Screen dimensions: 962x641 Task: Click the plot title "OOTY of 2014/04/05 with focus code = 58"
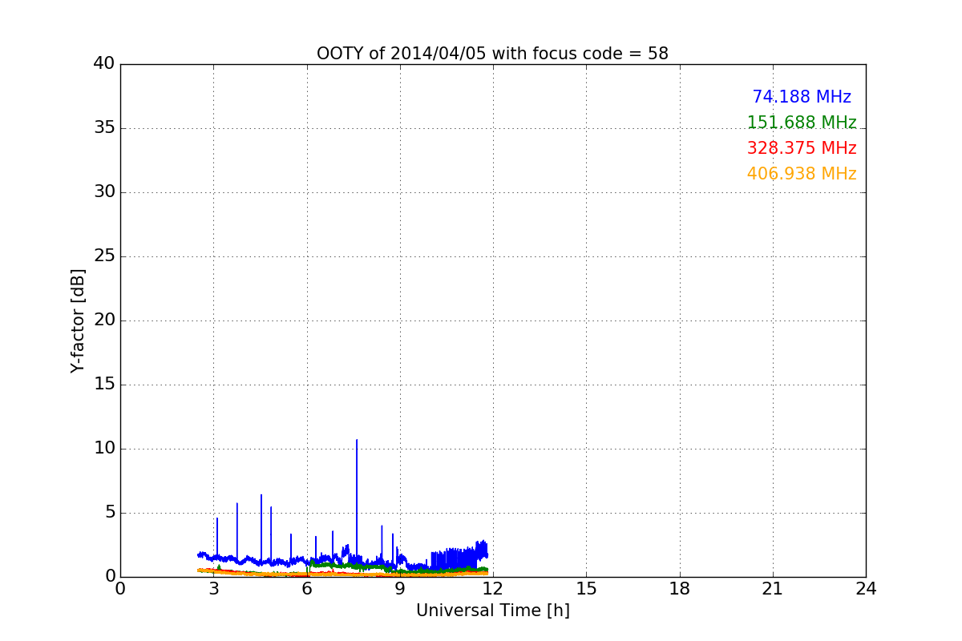pos(492,54)
